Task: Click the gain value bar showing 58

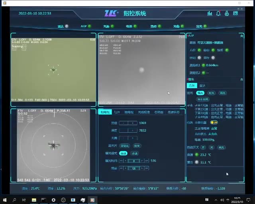Action: [134, 168]
